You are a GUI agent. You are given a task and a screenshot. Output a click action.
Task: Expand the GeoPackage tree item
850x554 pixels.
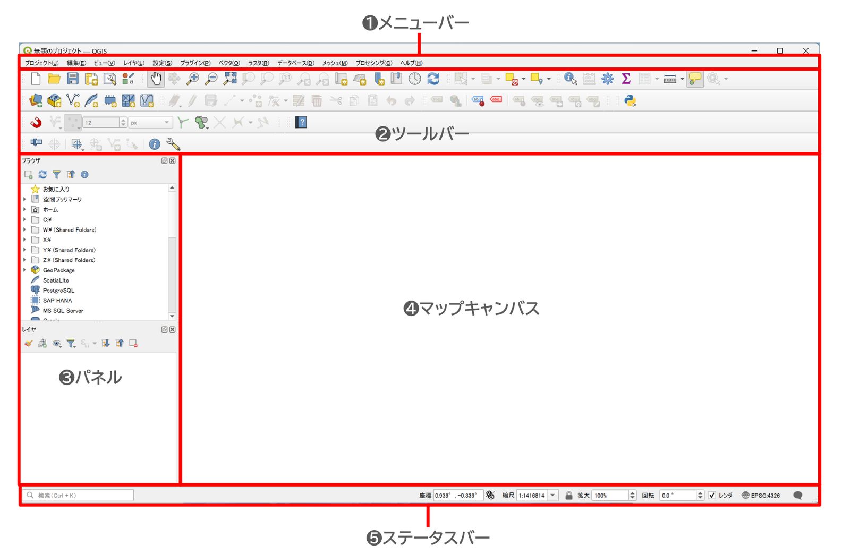pos(24,270)
